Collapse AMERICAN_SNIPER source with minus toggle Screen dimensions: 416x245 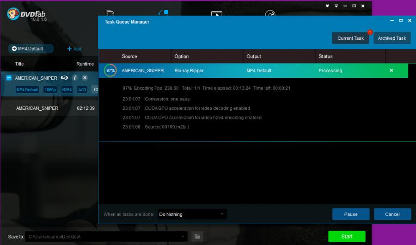(9, 78)
